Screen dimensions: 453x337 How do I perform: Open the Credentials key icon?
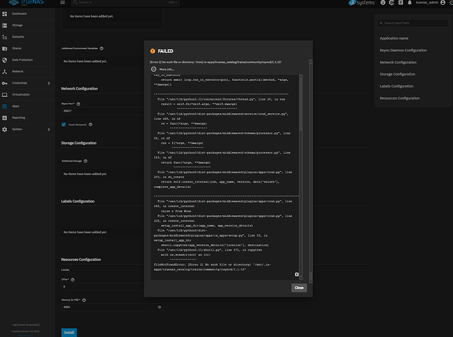click(5, 83)
